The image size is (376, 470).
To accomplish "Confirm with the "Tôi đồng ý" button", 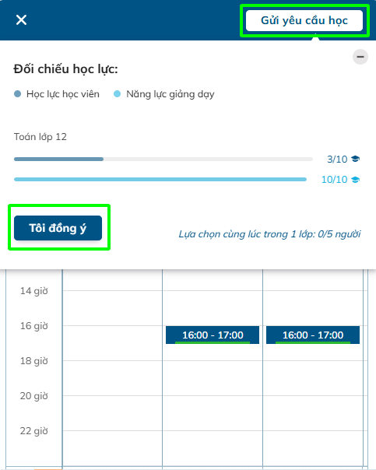I will 58,228.
